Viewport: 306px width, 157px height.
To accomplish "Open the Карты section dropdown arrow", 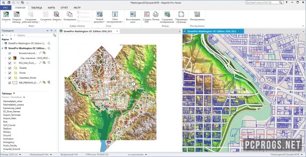I will [x=11, y=39].
